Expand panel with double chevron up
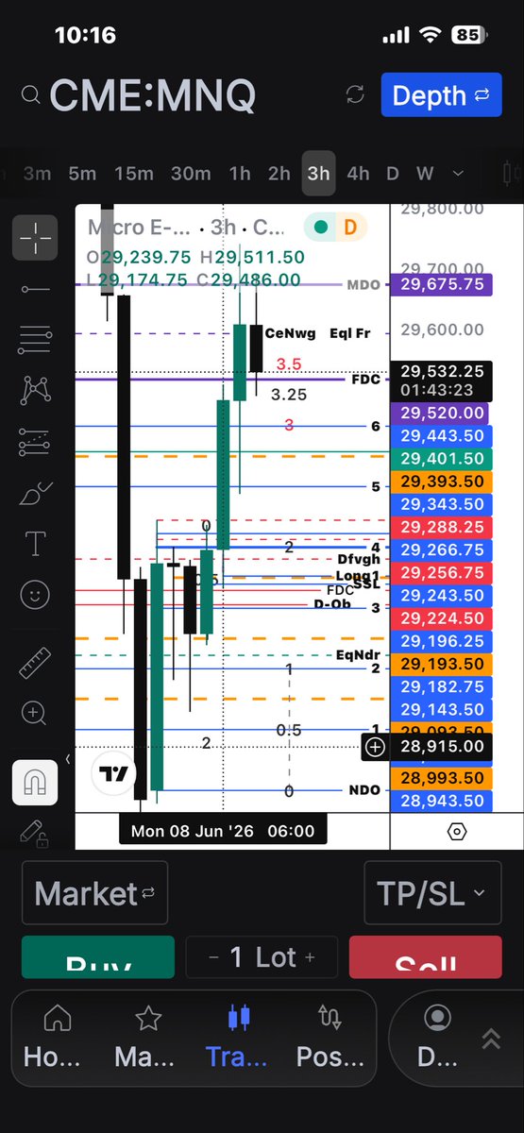The image size is (524, 1133). 491,1039
